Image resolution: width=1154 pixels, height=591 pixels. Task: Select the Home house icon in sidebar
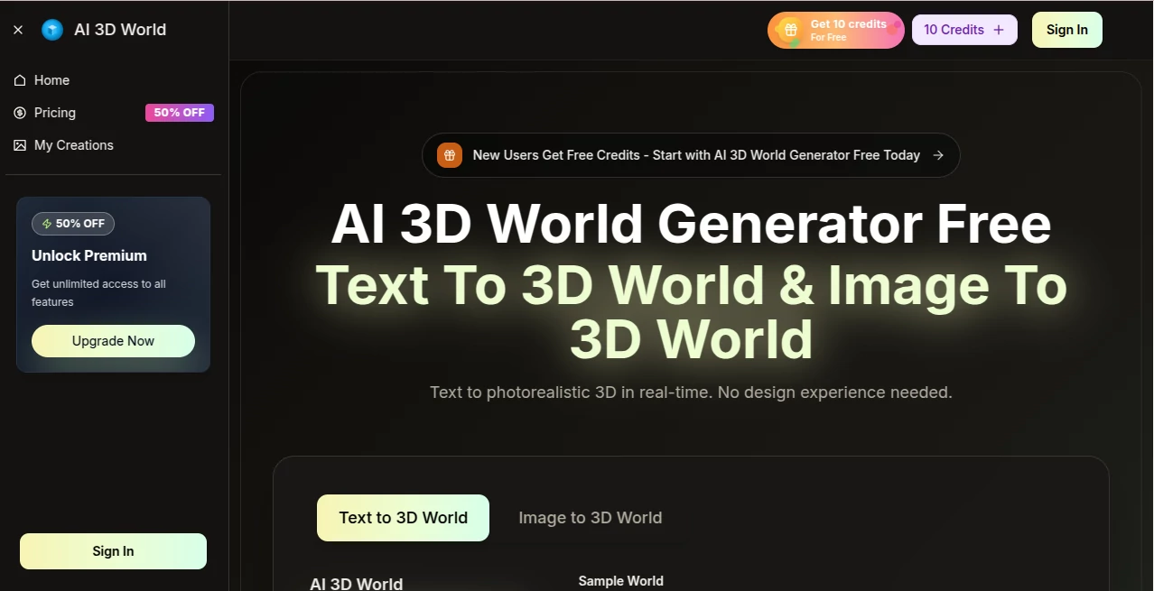point(19,79)
